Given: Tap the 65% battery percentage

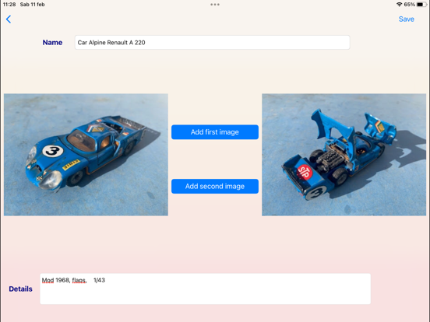Looking at the screenshot, I should click(409, 5).
